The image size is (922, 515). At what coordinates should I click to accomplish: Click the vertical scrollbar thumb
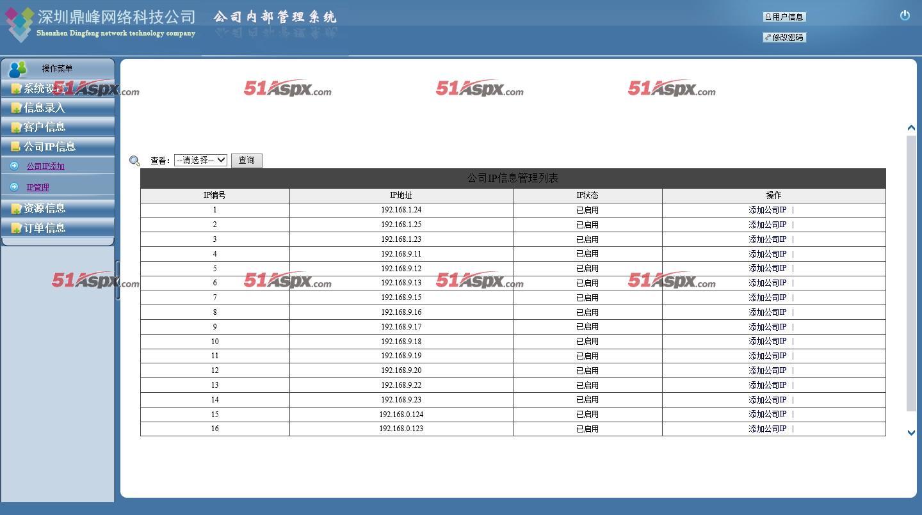912,273
